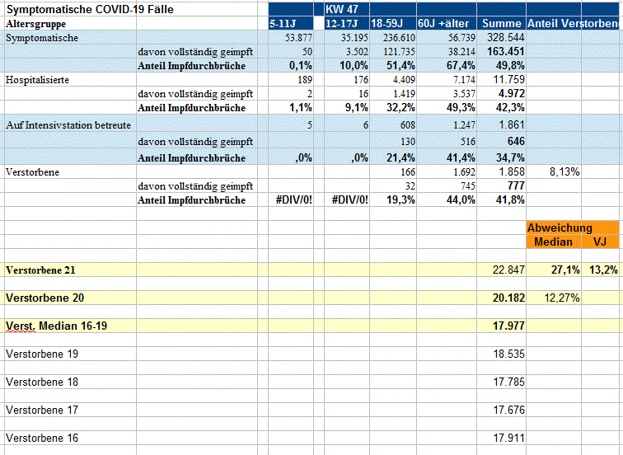623x455 pixels.
Task: Click the orange 'Abweichung' header cell
Action: [560, 228]
